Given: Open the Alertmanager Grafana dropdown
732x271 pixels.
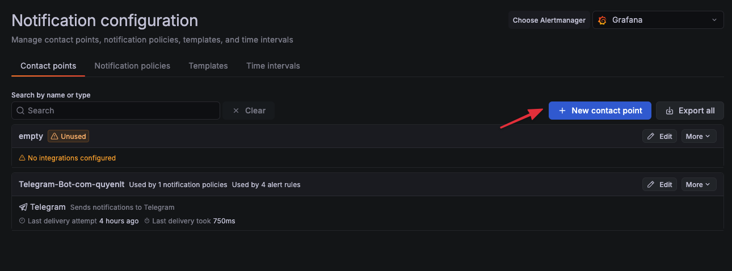Looking at the screenshot, I should 658,20.
